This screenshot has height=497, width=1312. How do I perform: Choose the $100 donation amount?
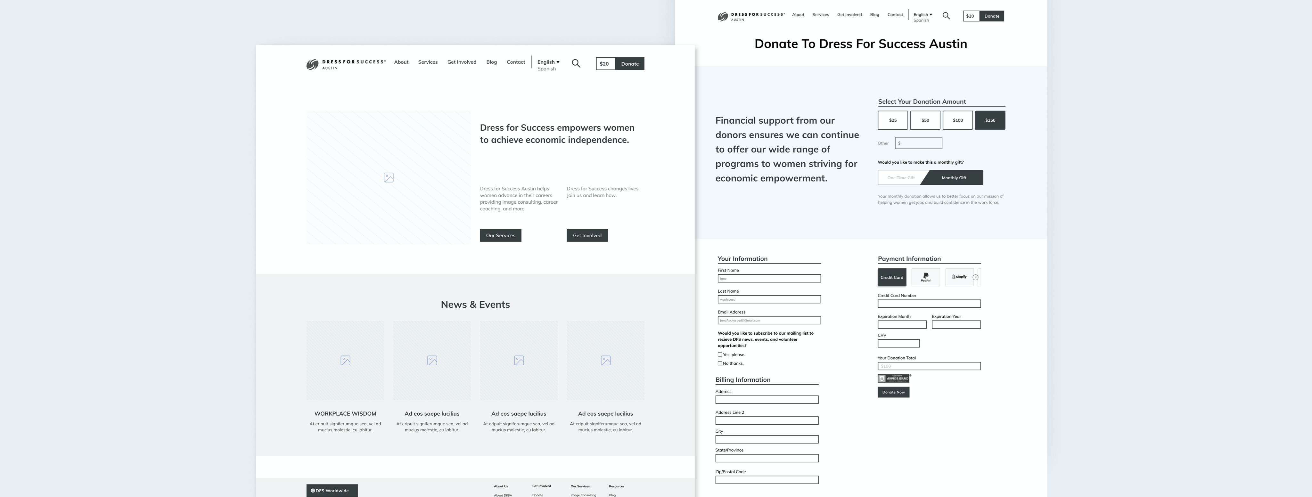click(x=957, y=120)
